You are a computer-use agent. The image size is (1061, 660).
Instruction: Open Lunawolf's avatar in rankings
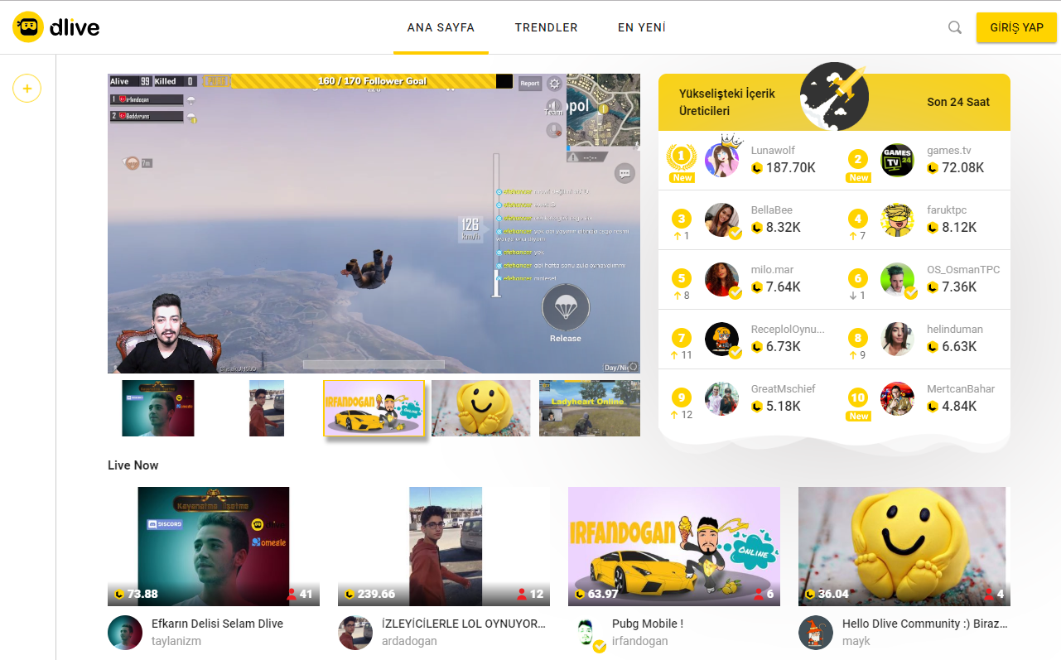point(722,160)
